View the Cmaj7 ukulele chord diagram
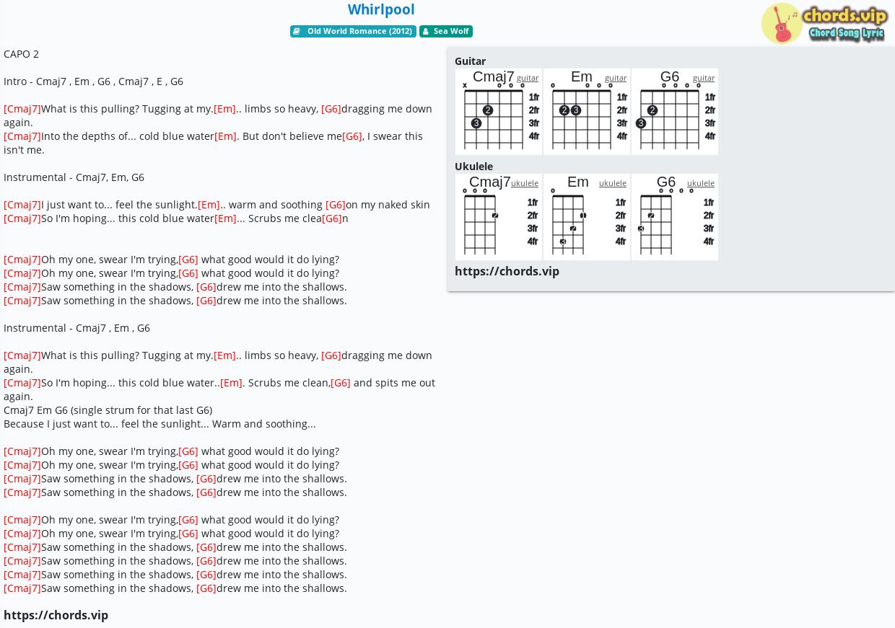The width and height of the screenshot is (895, 628). [x=499, y=217]
